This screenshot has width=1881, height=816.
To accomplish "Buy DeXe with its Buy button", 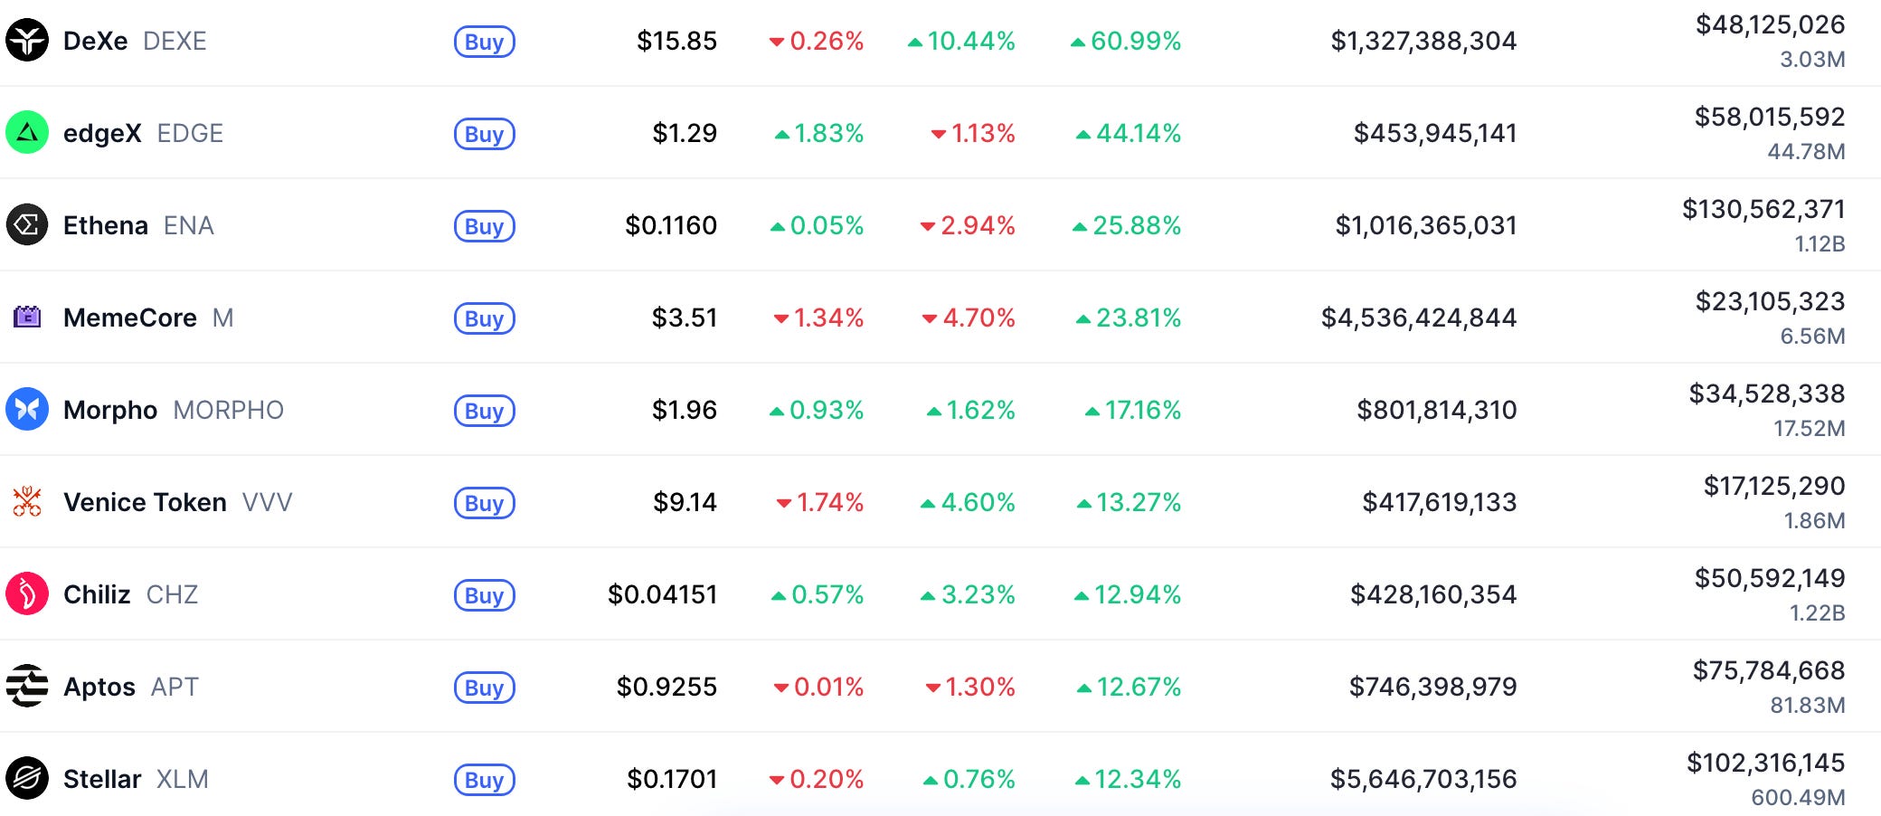I will pyautogui.click(x=485, y=42).
